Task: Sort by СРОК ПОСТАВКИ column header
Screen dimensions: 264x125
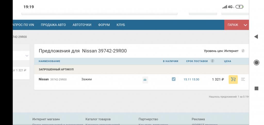Action: coord(197,61)
